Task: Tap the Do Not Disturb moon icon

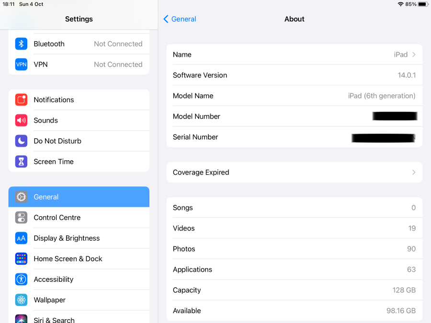Action: (21, 141)
